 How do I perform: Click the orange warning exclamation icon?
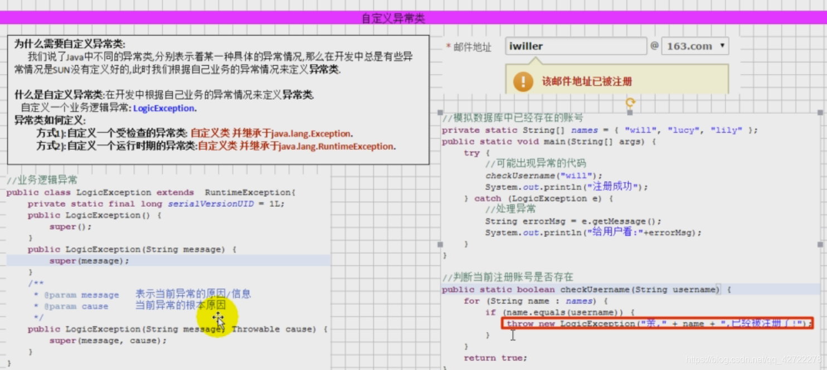(523, 81)
